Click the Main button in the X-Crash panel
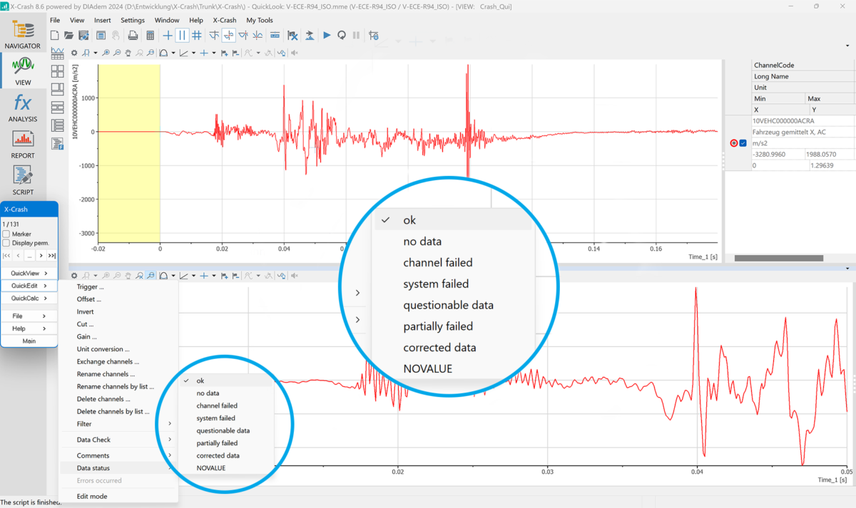The height and width of the screenshot is (508, 856). [x=29, y=341]
